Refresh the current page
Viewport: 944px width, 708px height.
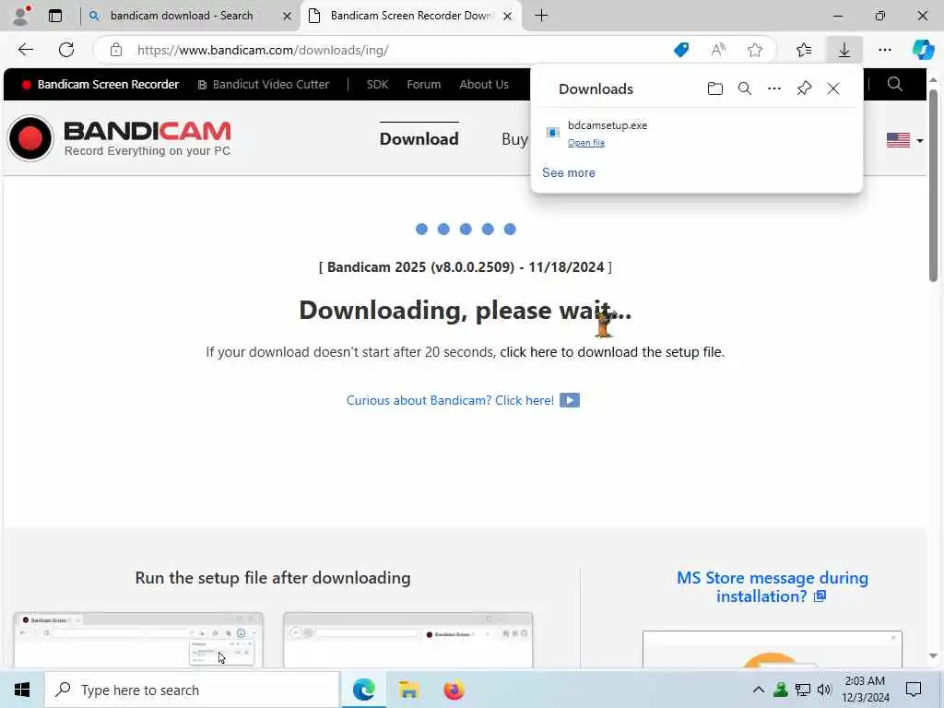click(66, 50)
